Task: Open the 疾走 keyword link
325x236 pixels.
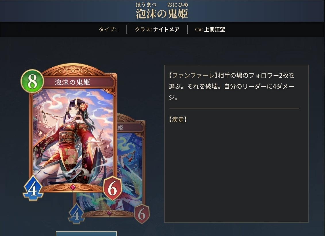Action: (x=178, y=119)
